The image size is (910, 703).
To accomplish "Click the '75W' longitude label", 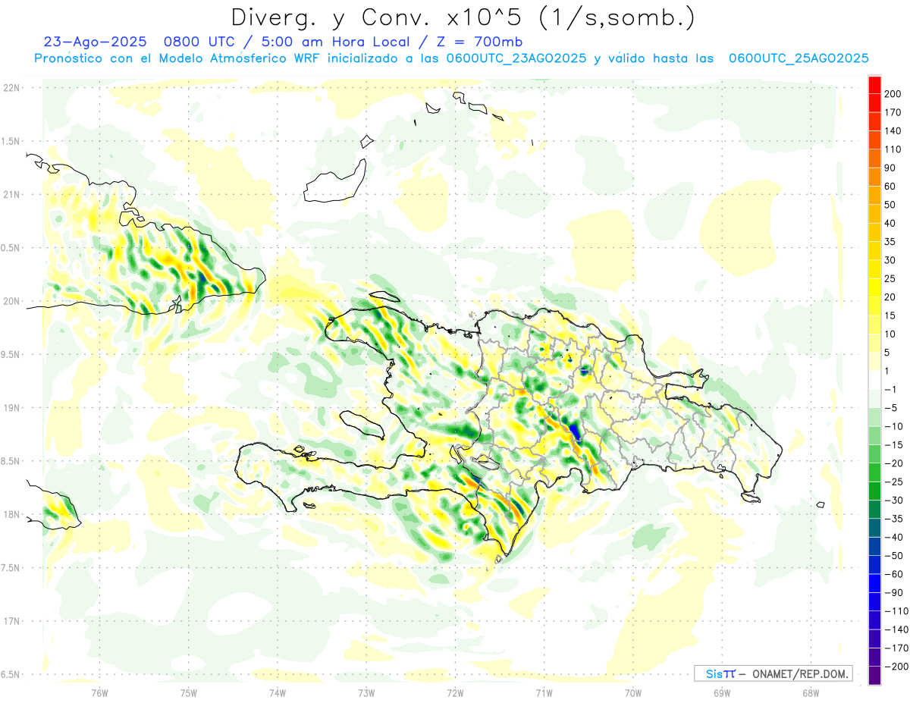I will (189, 692).
